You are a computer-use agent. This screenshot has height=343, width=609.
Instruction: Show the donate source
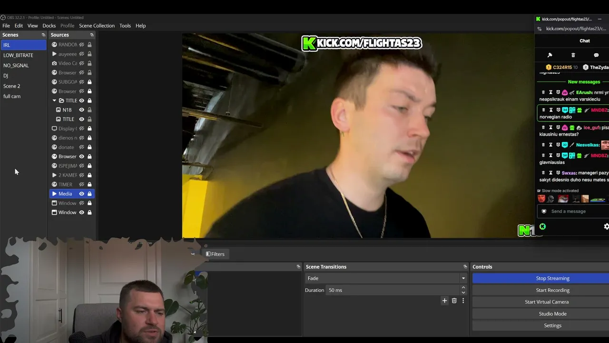(82, 147)
